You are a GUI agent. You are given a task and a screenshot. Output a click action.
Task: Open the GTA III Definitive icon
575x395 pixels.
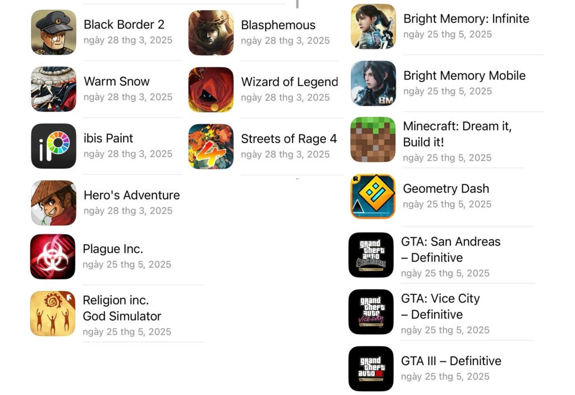[371, 369]
